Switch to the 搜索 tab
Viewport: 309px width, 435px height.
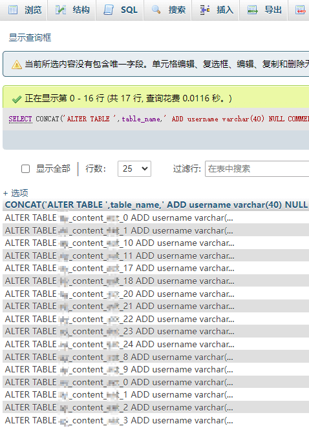click(x=168, y=10)
